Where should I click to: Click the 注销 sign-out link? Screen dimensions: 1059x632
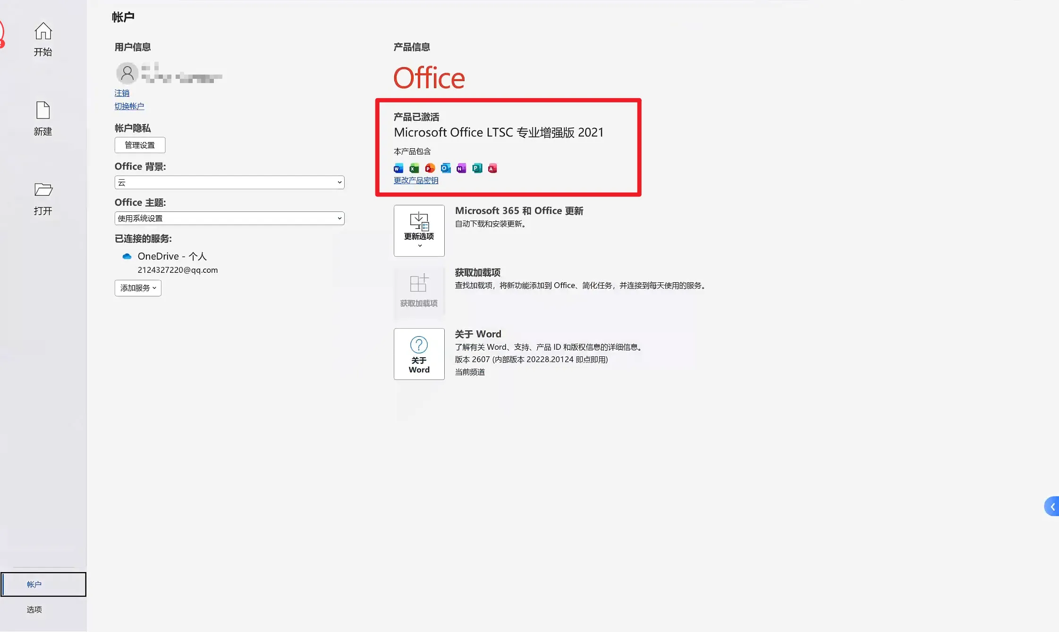pos(122,93)
